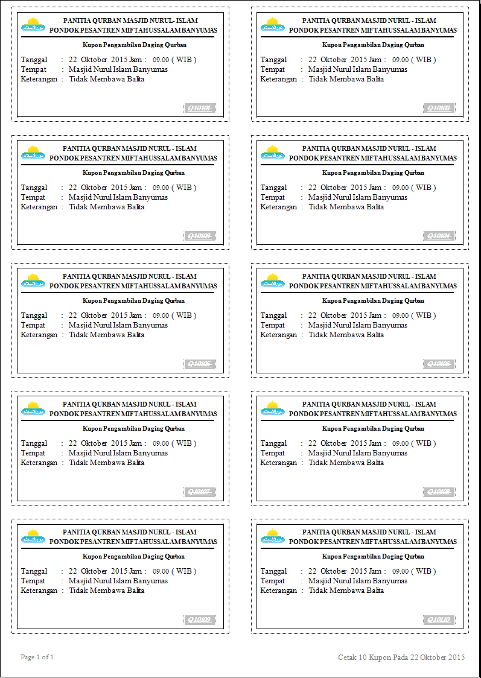The image size is (481, 678).
Task: Click 'Kupon Pengambilan Daging Qurban' on coupon Q10110
Action: 374,557
